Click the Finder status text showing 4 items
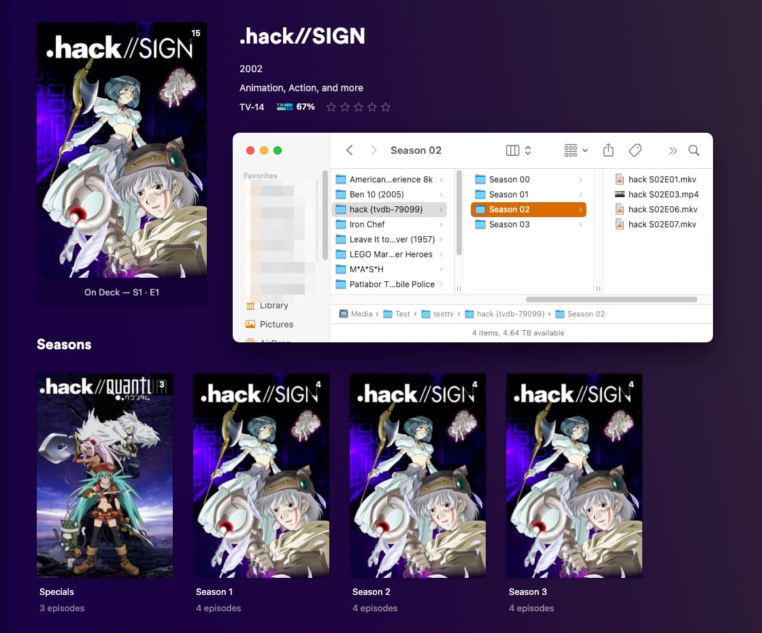The height and width of the screenshot is (633, 762). pos(518,333)
